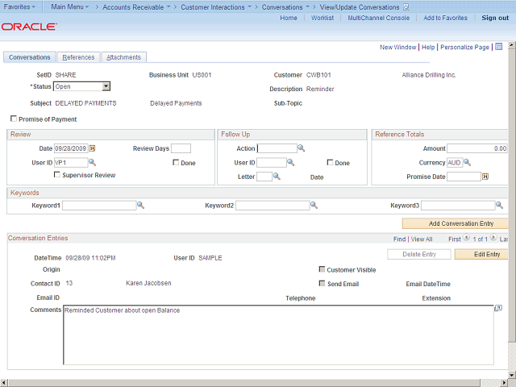Click Add Conversation Entry button
516x387 pixels.
(x=457, y=223)
